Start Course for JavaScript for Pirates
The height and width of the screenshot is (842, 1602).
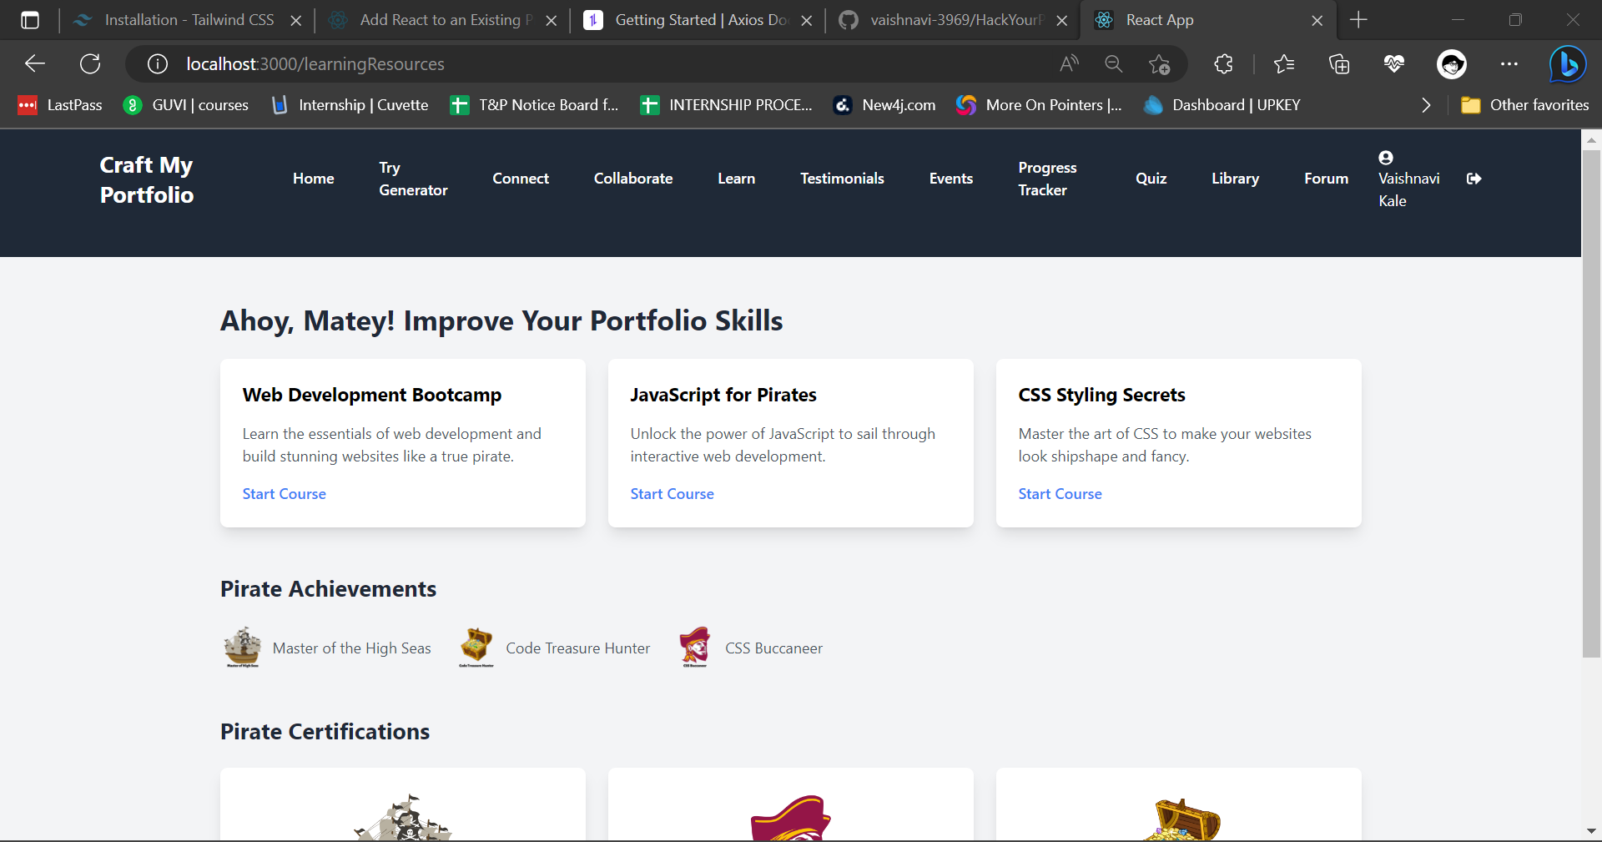point(672,494)
